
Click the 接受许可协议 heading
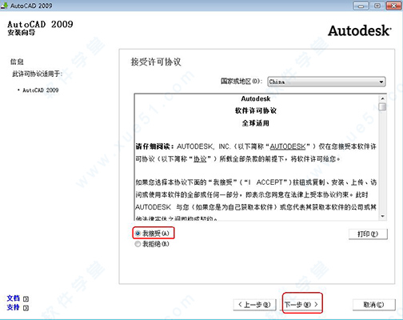click(156, 62)
